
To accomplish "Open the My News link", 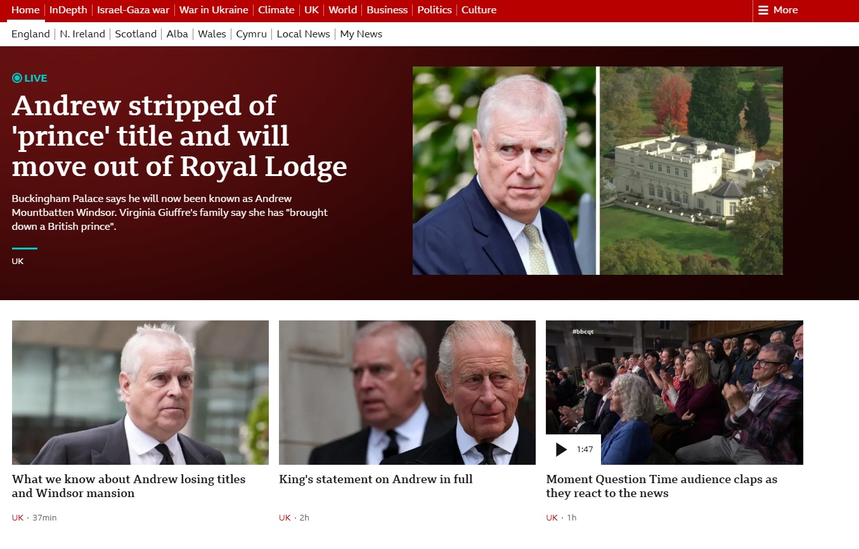I will 361,34.
